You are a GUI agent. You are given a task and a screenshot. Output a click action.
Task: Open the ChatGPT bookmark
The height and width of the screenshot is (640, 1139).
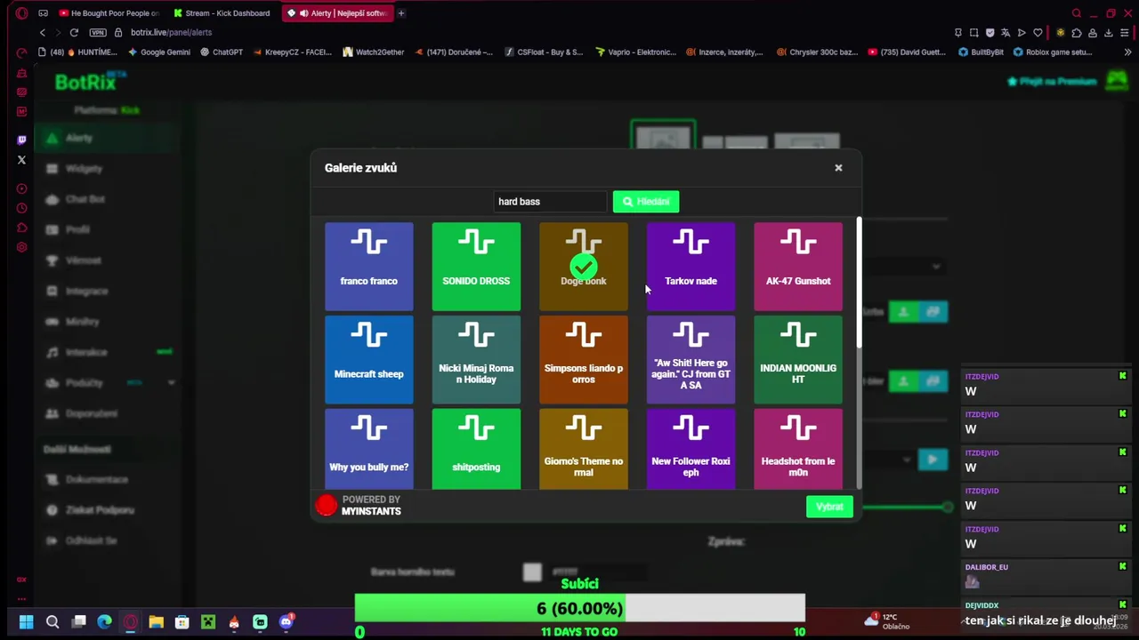pyautogui.click(x=222, y=52)
